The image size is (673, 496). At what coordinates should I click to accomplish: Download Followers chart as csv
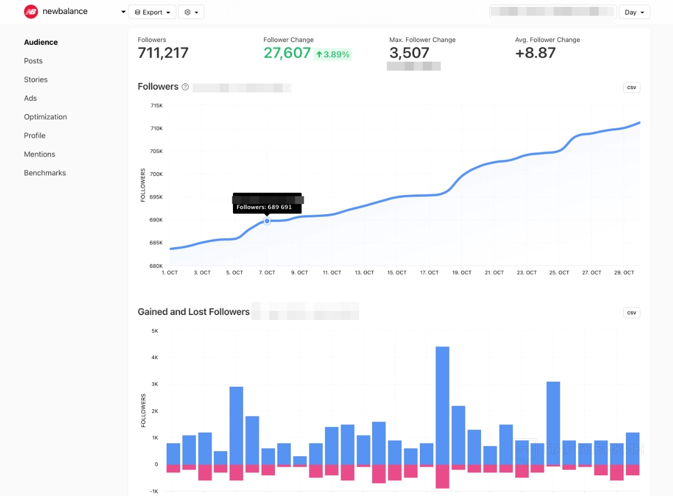coord(631,87)
